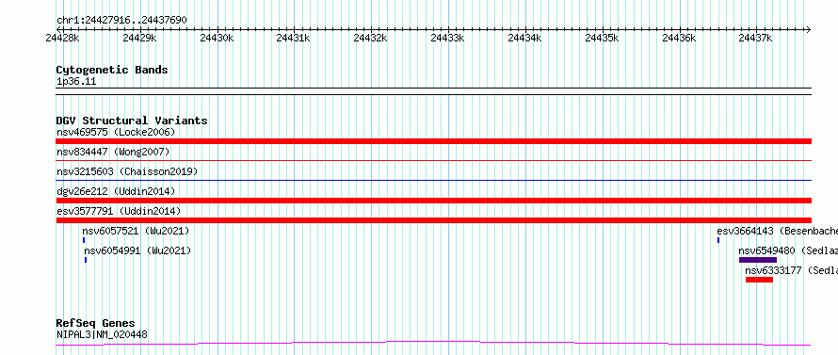Select the nsv6054991 (Wu2021) blue marker
Viewport: 838px width, 355px height.
86,260
